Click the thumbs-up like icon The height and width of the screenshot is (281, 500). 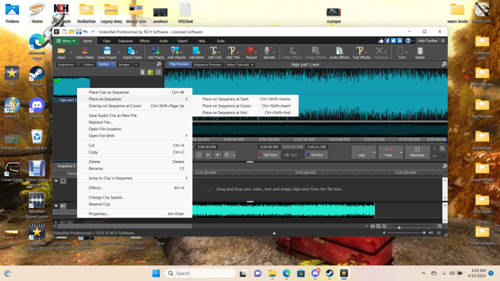pyautogui.click(x=381, y=41)
